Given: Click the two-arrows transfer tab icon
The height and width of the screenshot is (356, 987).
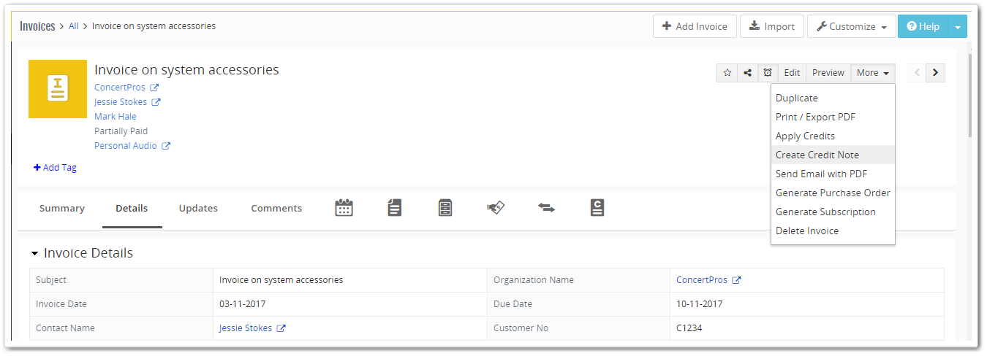Looking at the screenshot, I should (x=546, y=208).
